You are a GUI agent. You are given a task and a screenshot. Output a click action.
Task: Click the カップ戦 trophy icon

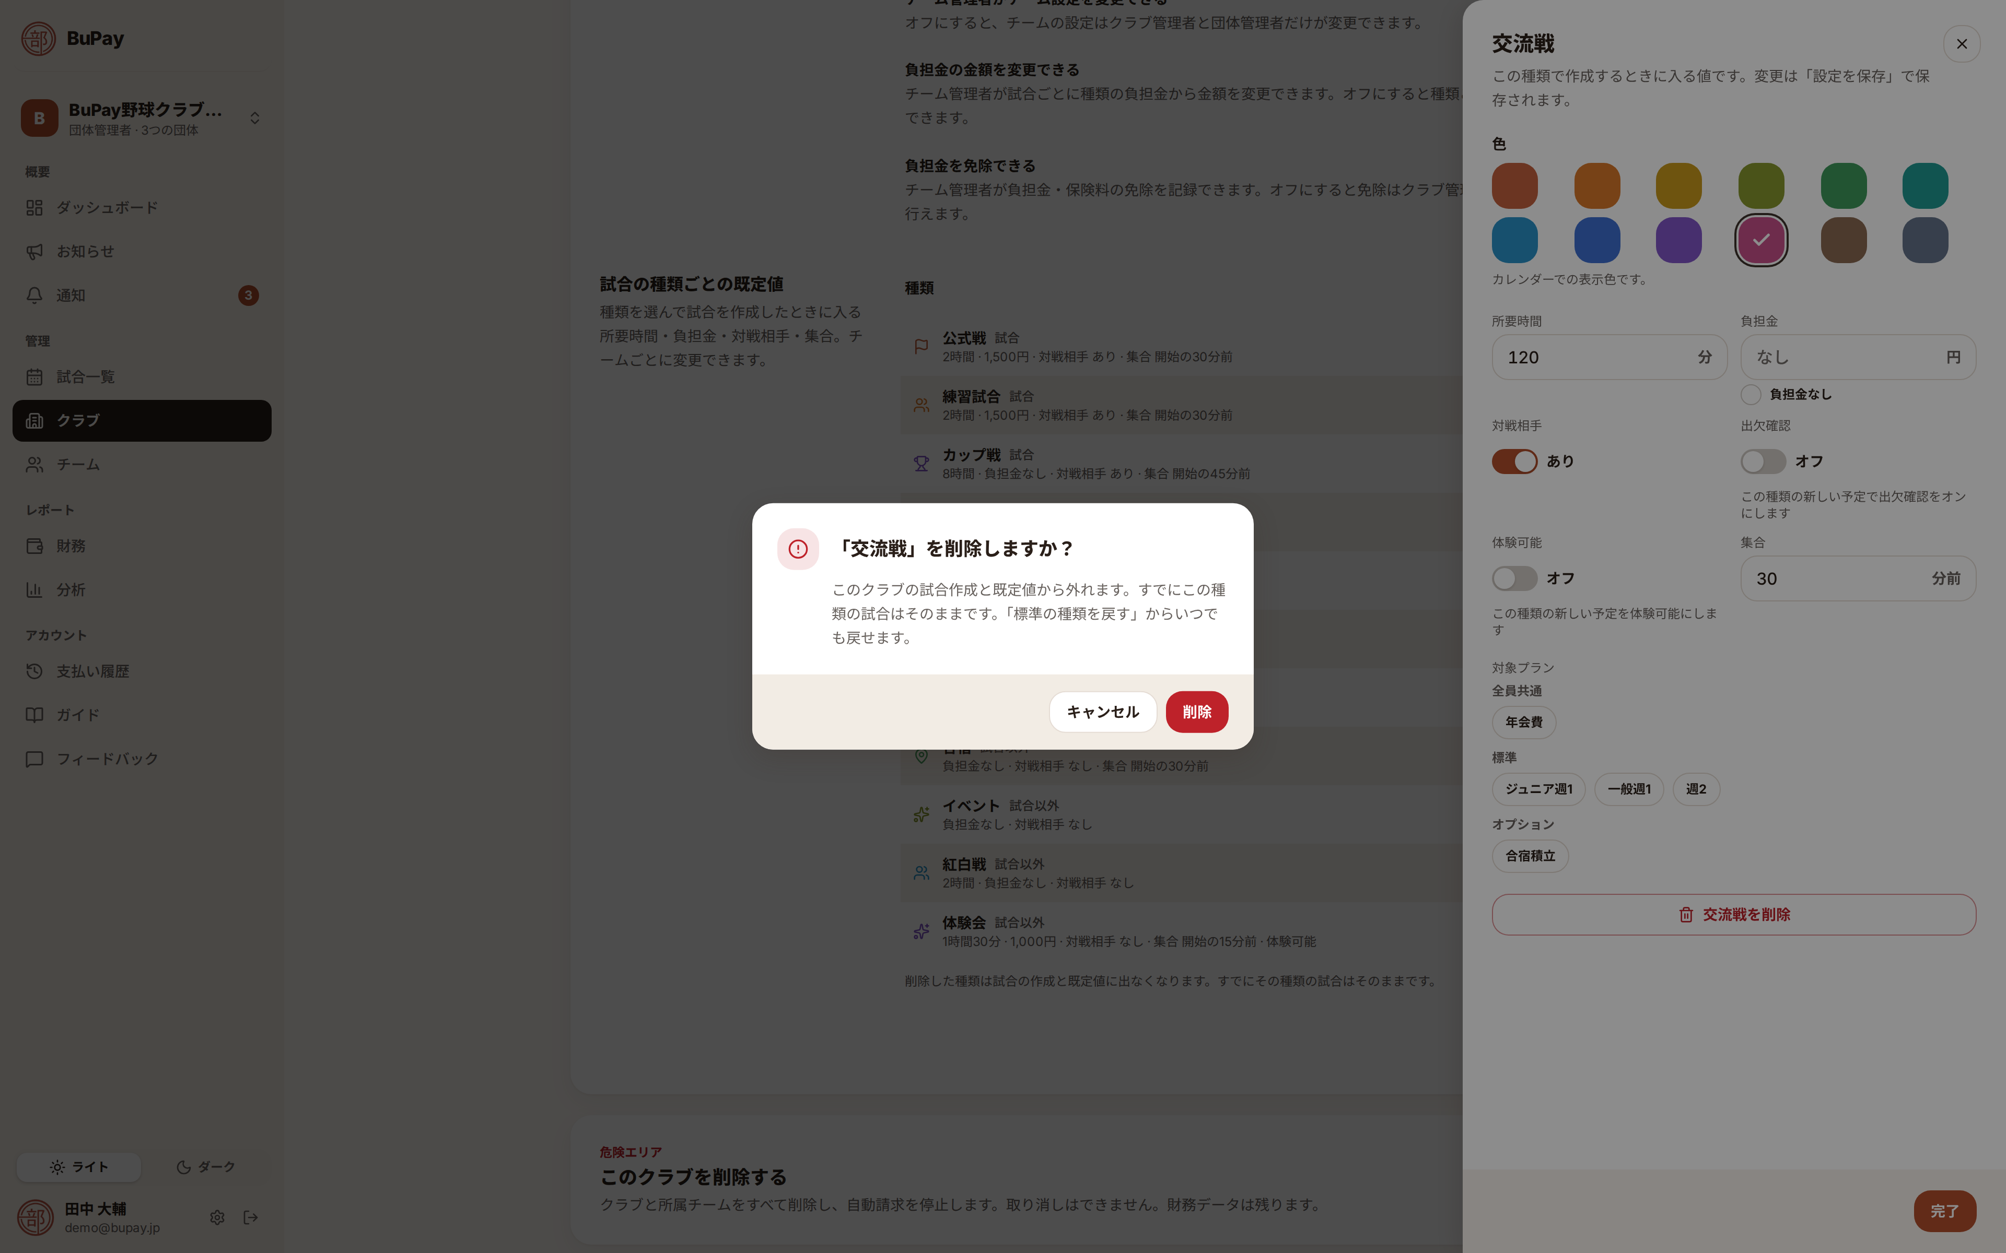click(921, 464)
